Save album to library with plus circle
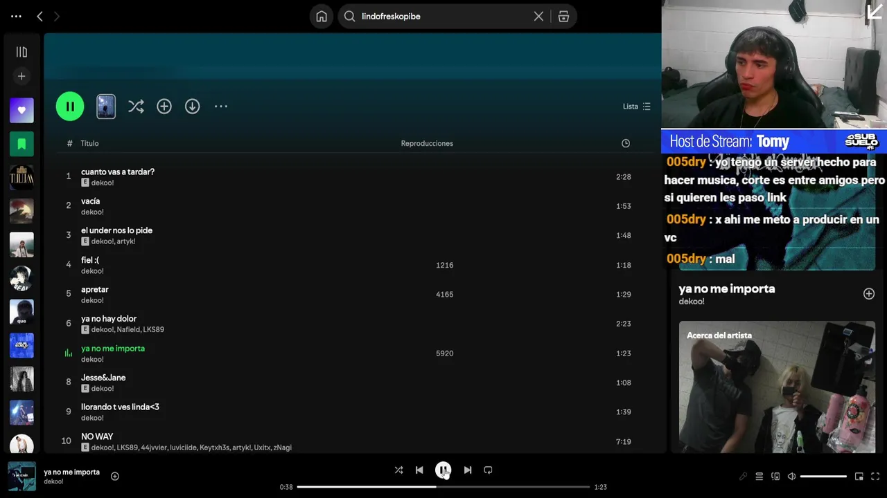This screenshot has height=498, width=887. coord(164,106)
